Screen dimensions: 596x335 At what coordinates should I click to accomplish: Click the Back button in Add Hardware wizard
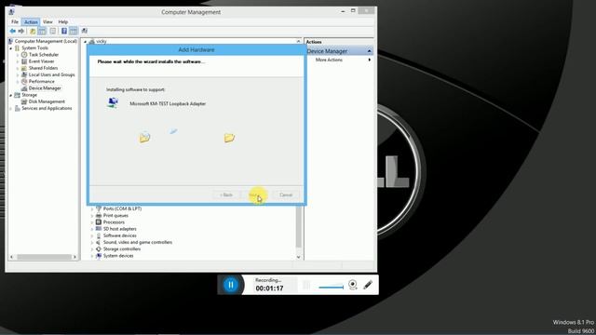(226, 194)
